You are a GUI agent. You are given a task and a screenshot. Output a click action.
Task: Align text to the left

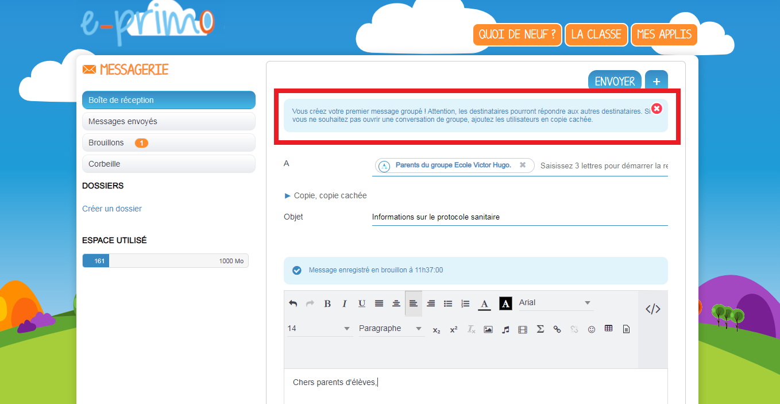click(414, 303)
